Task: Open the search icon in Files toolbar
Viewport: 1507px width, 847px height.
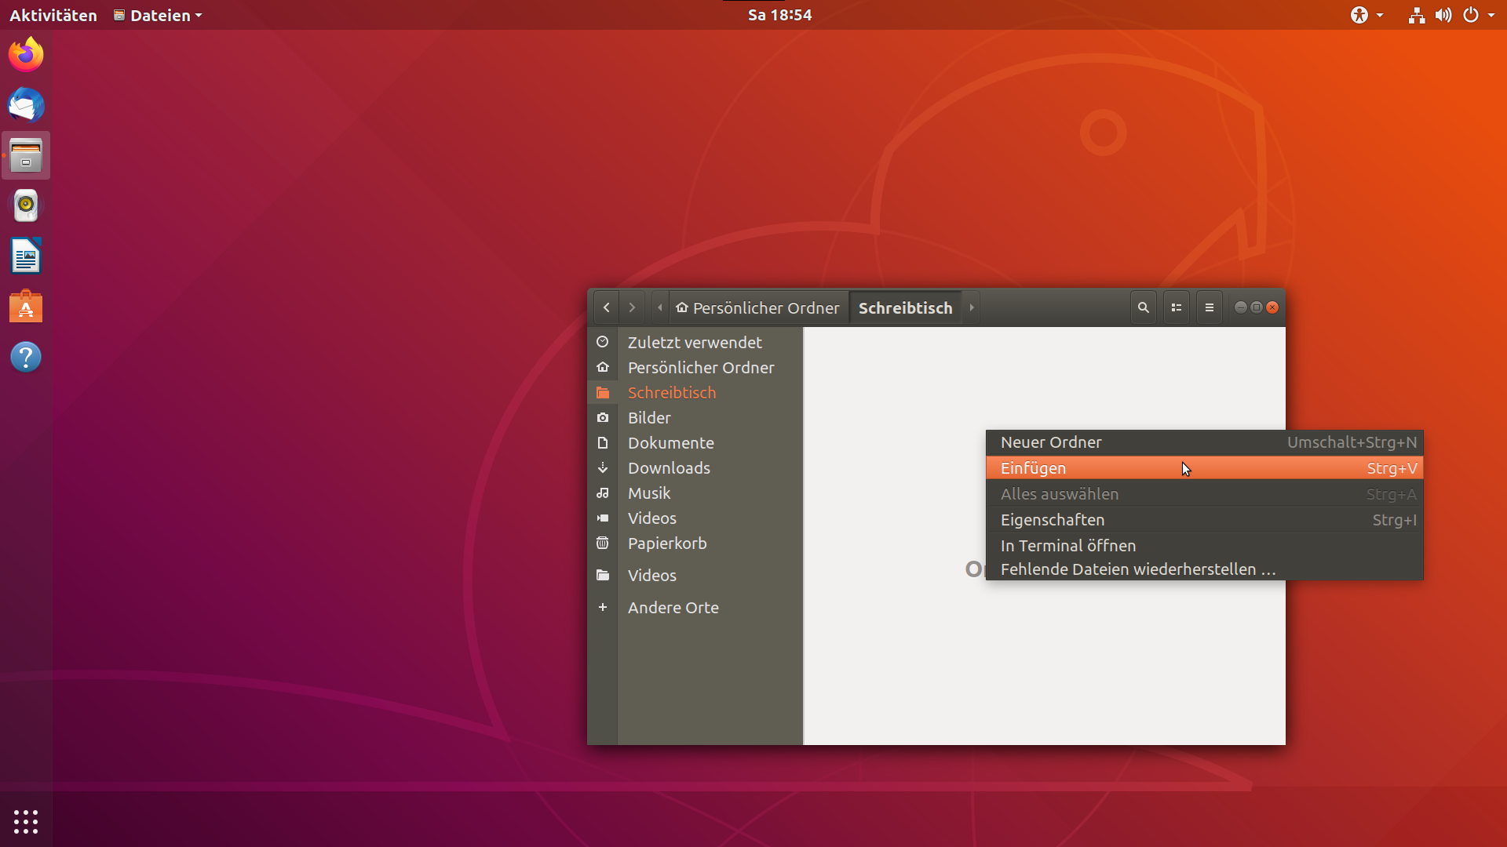Action: [1144, 307]
